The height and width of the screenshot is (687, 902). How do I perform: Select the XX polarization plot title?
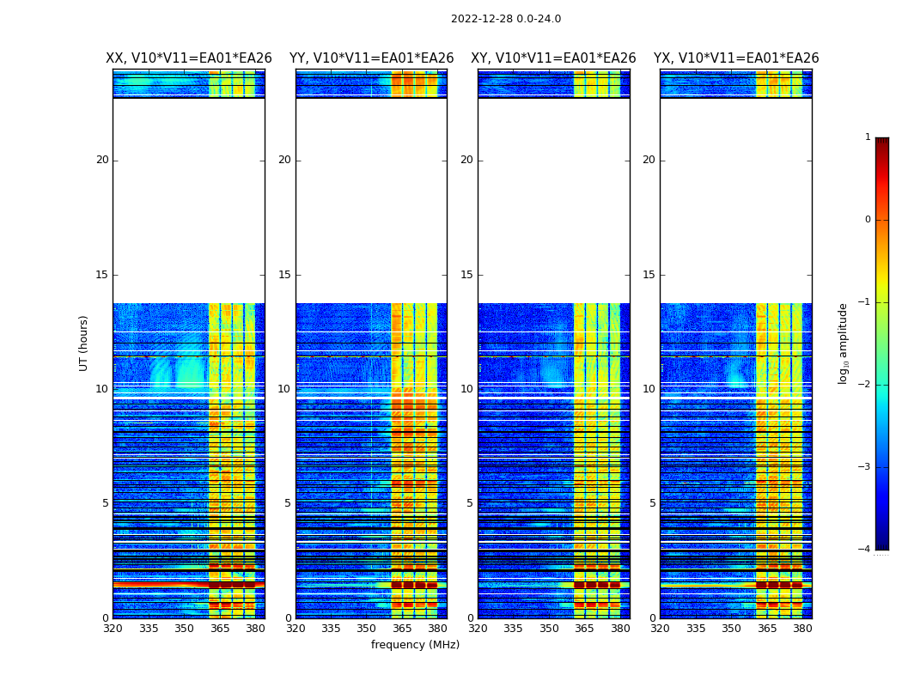188,58
